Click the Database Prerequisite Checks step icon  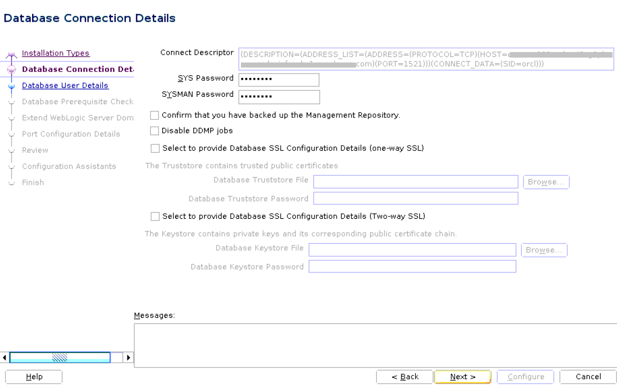(11, 101)
